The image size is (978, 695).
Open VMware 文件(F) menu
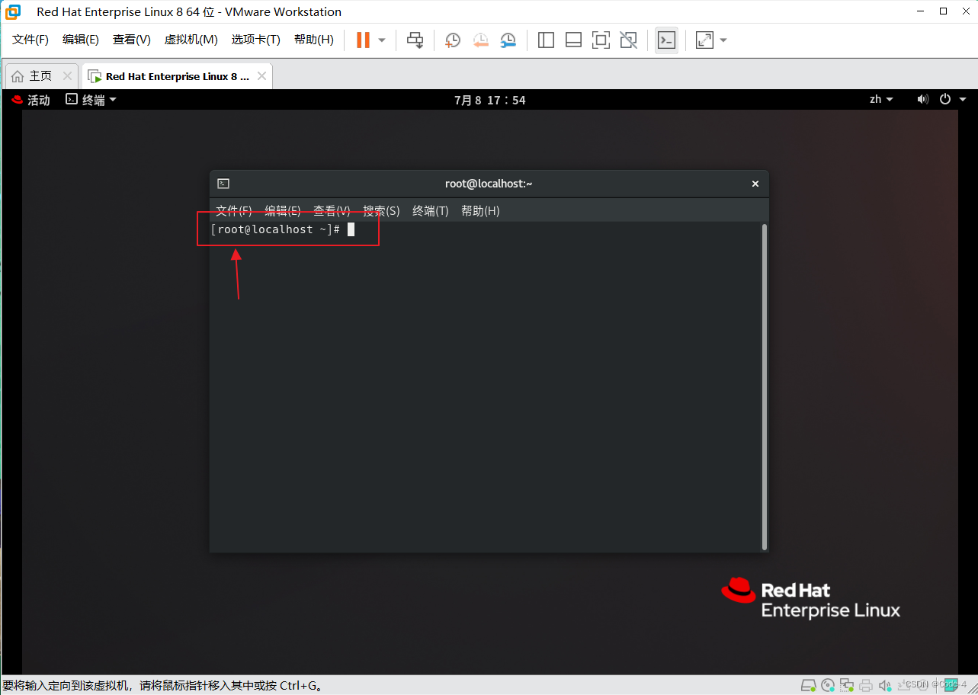[x=30, y=40]
